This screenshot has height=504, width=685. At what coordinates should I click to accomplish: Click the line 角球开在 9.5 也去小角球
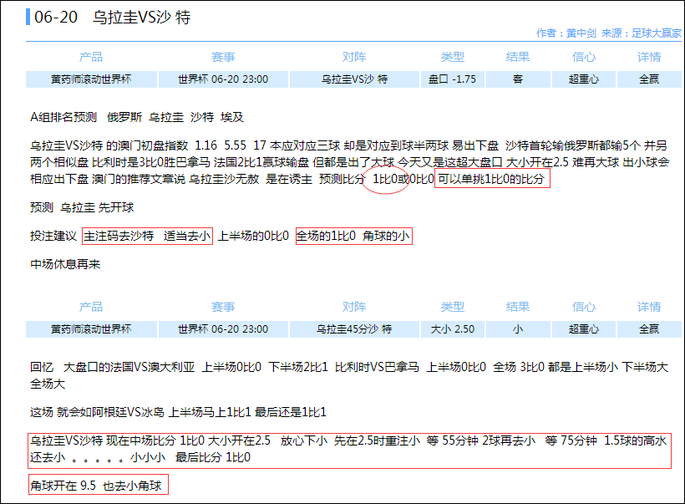tap(96, 486)
